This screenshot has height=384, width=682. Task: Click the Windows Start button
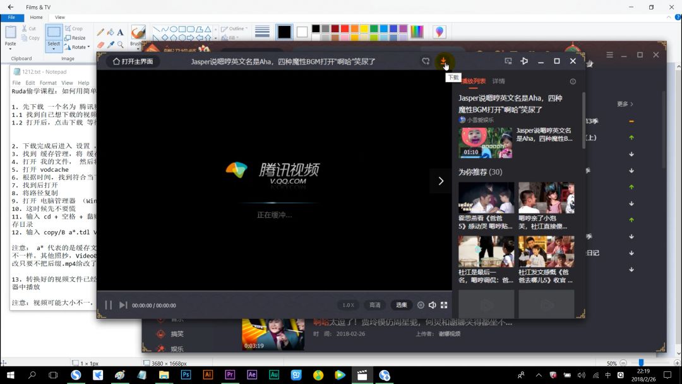pyautogui.click(x=10, y=375)
